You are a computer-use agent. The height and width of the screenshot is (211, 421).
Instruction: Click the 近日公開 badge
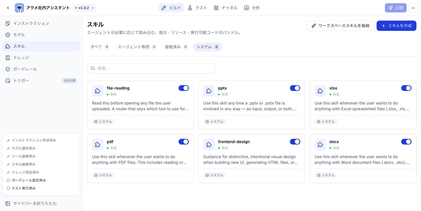pyautogui.click(x=70, y=81)
